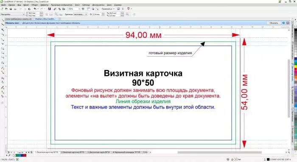Click the Export toolbar icon
This screenshot has height=162, width=297.
[59, 9]
